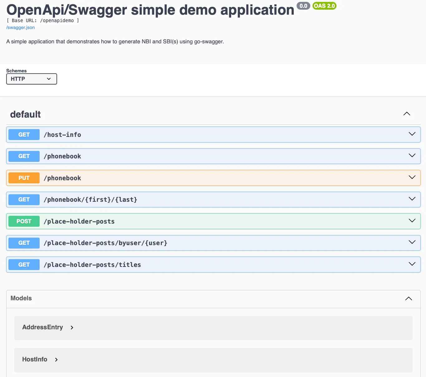Image resolution: width=426 pixels, height=377 pixels.
Task: Click the PUT badge on /phonebook
Action: click(24, 178)
